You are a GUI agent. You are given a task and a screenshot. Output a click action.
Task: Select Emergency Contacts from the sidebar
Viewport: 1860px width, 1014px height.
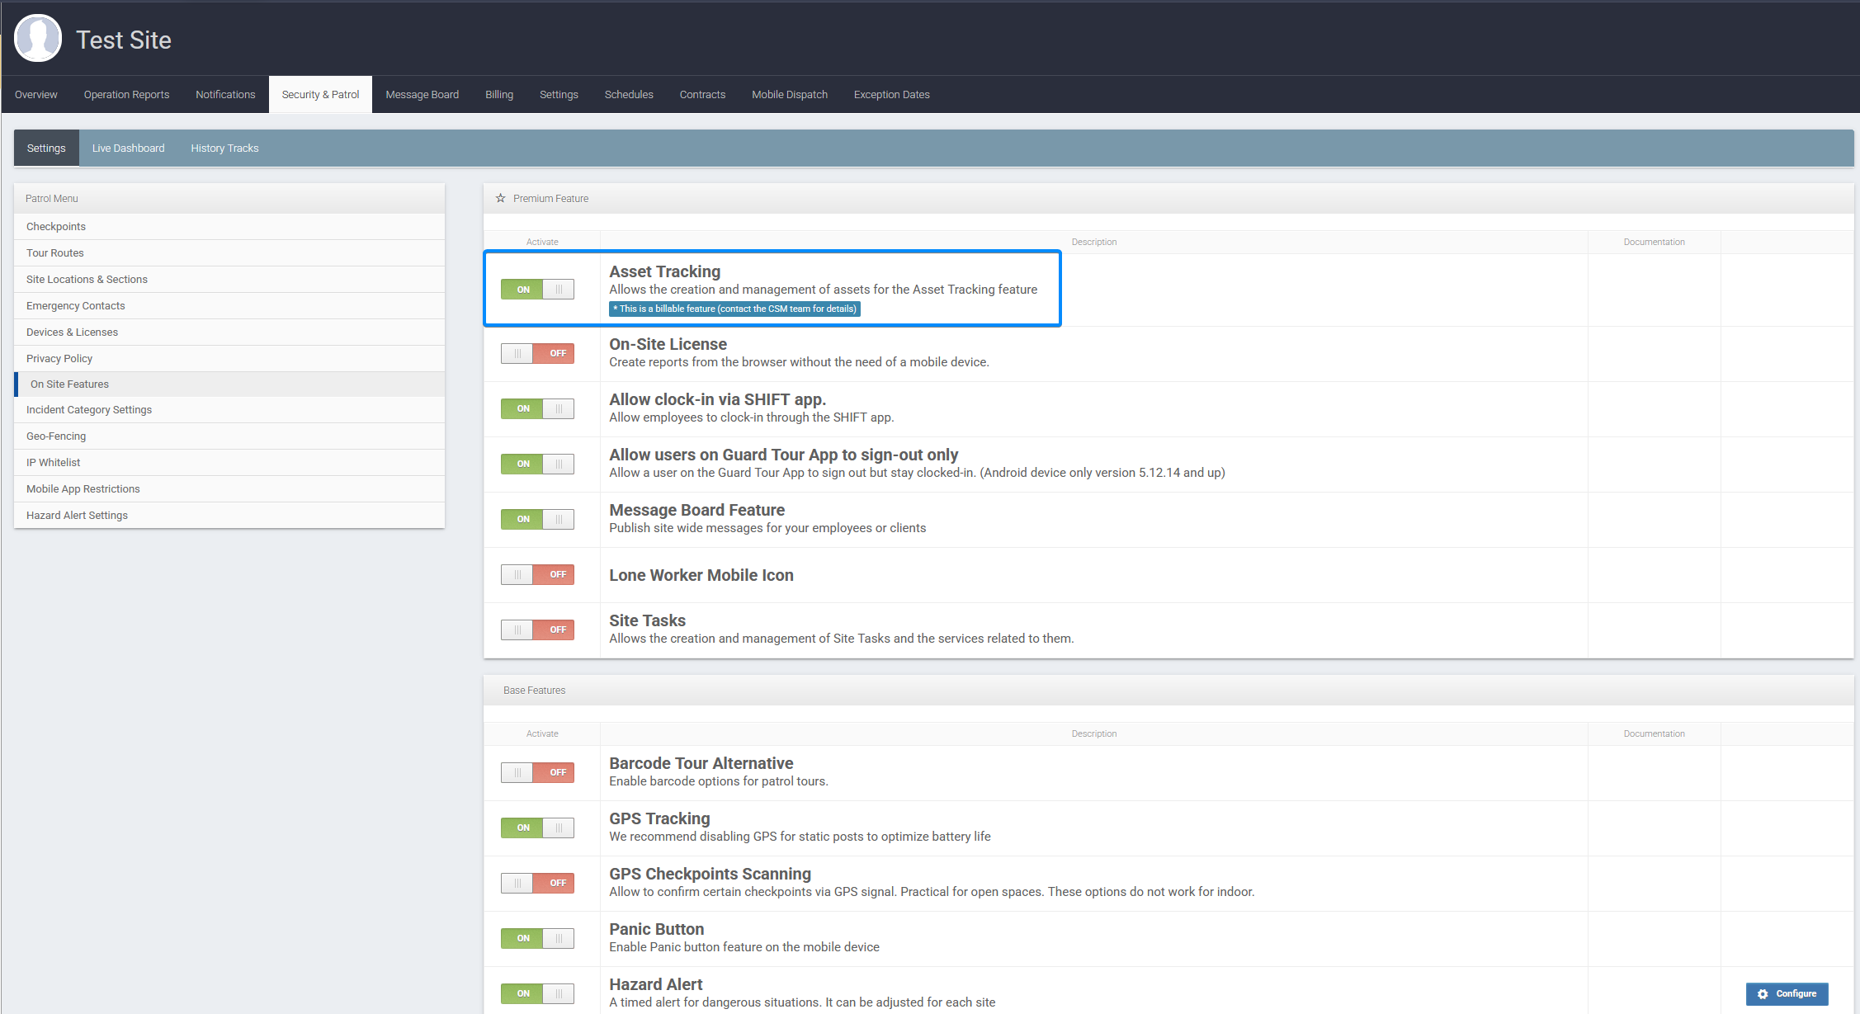[x=75, y=305]
